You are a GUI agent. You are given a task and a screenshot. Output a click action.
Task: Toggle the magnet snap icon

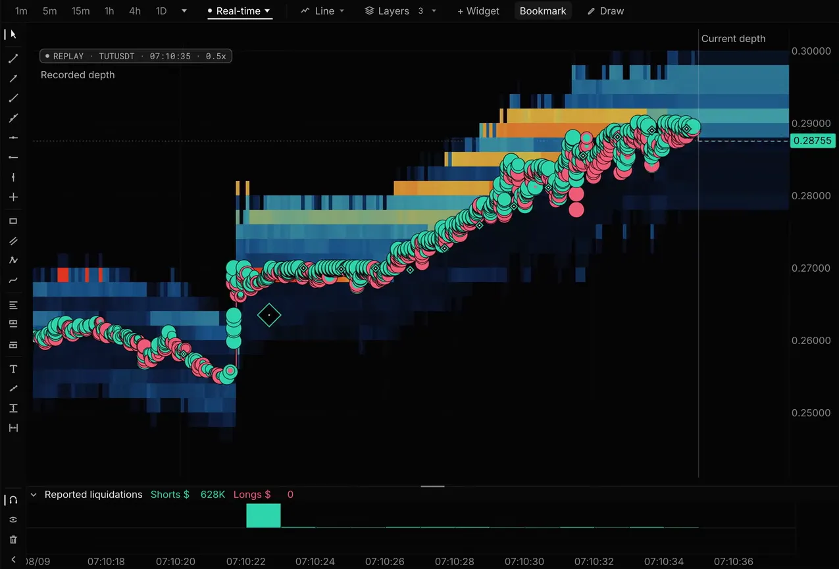(x=13, y=500)
